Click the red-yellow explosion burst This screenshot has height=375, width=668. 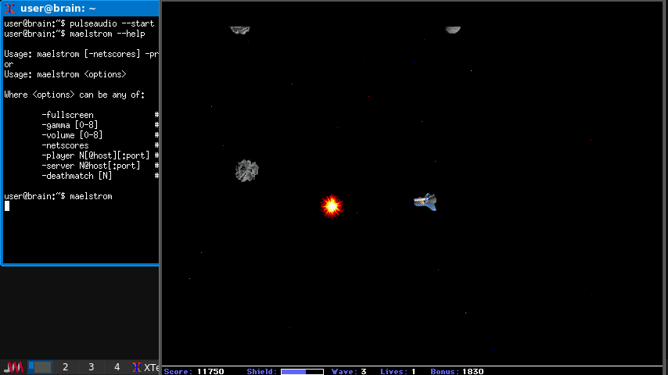pos(332,205)
